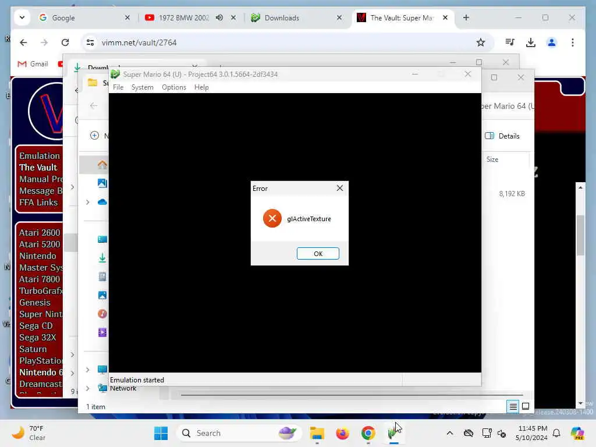Viewport: 596px width, 447px height.
Task: Open Saturn system link
Action: [33, 349]
